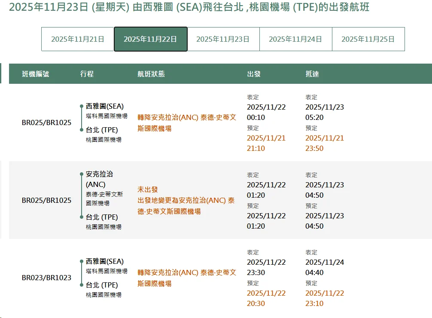The height and width of the screenshot is (318, 432).
Task: Select flight number BR025/BR1025 departing from Anchorage
Action: [46, 200]
